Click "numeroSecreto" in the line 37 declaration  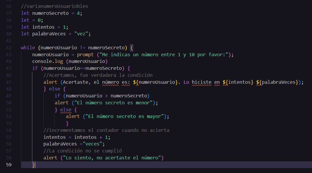pyautogui.click(x=50, y=13)
